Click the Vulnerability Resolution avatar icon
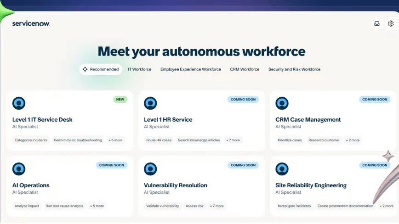Screen dimensions: 399x224 click(150, 169)
